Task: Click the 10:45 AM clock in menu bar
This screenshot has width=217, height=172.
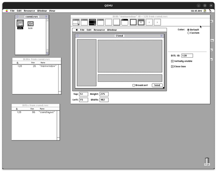Action: pyautogui.click(x=196, y=11)
